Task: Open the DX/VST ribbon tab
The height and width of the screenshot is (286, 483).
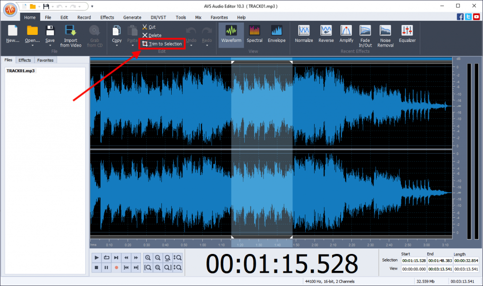Action: click(158, 17)
